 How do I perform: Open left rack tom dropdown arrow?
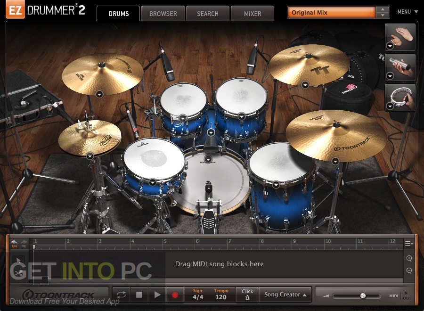183,118
